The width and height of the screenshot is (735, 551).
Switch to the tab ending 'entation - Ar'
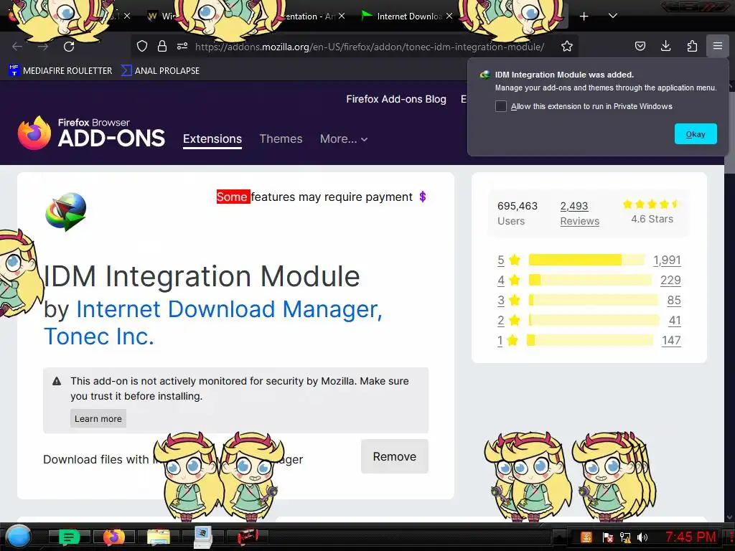pyautogui.click(x=309, y=17)
